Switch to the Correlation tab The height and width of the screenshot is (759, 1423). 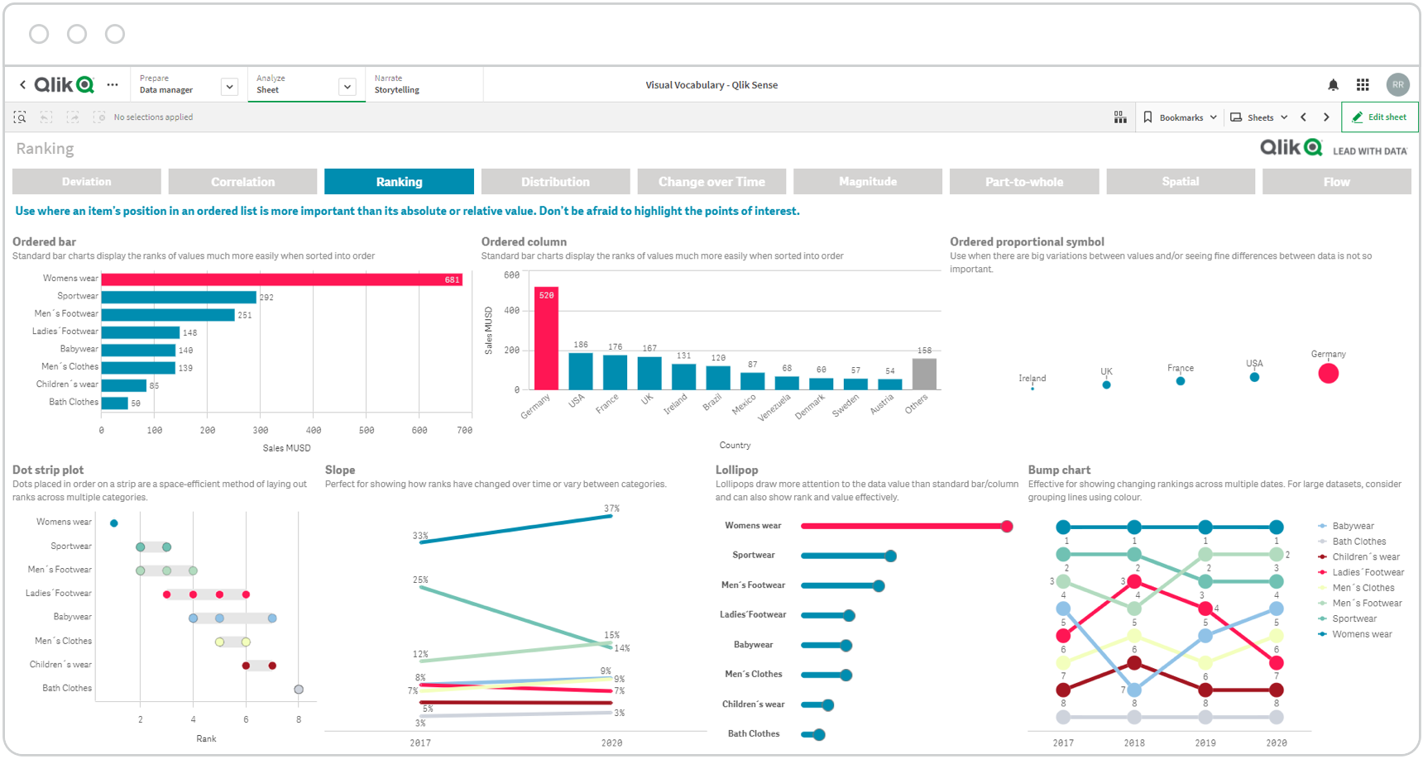point(242,182)
